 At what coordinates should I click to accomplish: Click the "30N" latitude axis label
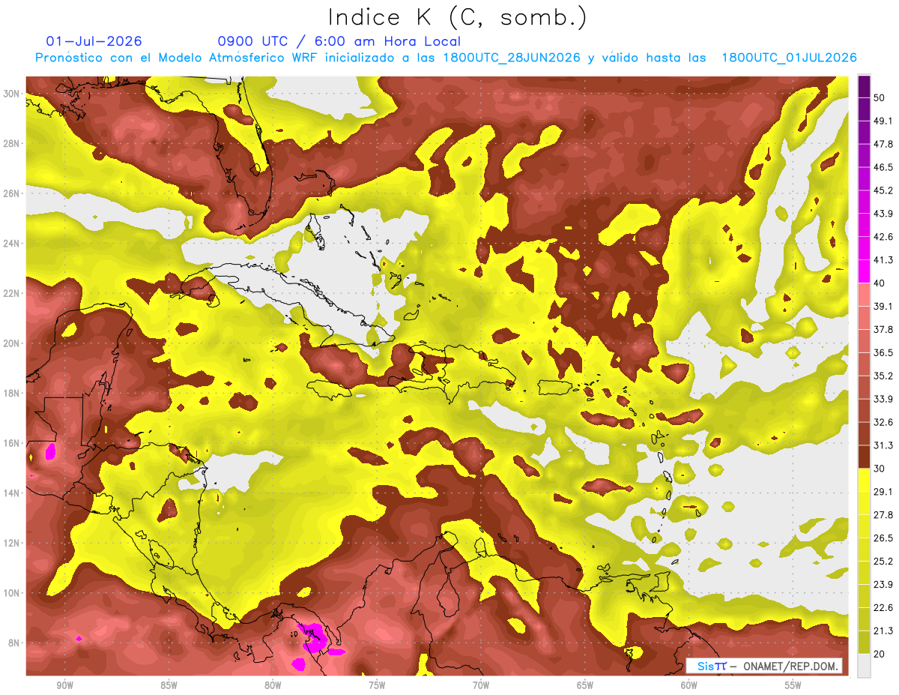[12, 94]
